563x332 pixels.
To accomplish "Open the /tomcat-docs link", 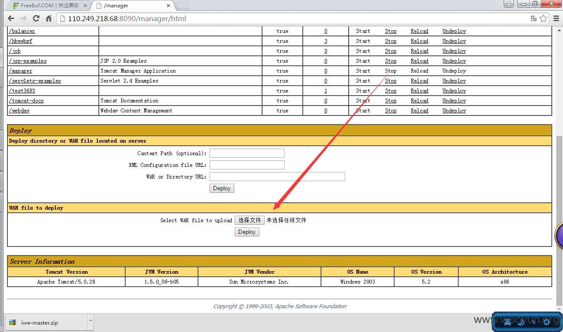I will click(26, 101).
